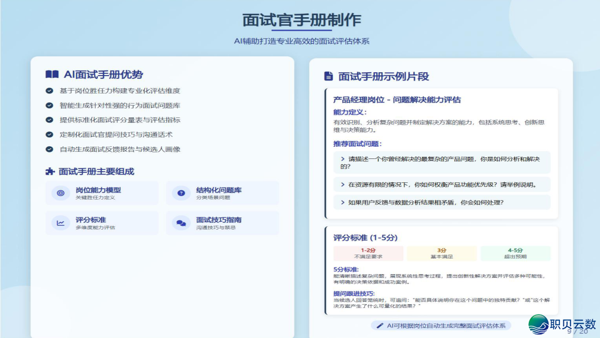The height and width of the screenshot is (338, 600).
Task: Click the heading 面试手册主要组成
Action: (96, 171)
